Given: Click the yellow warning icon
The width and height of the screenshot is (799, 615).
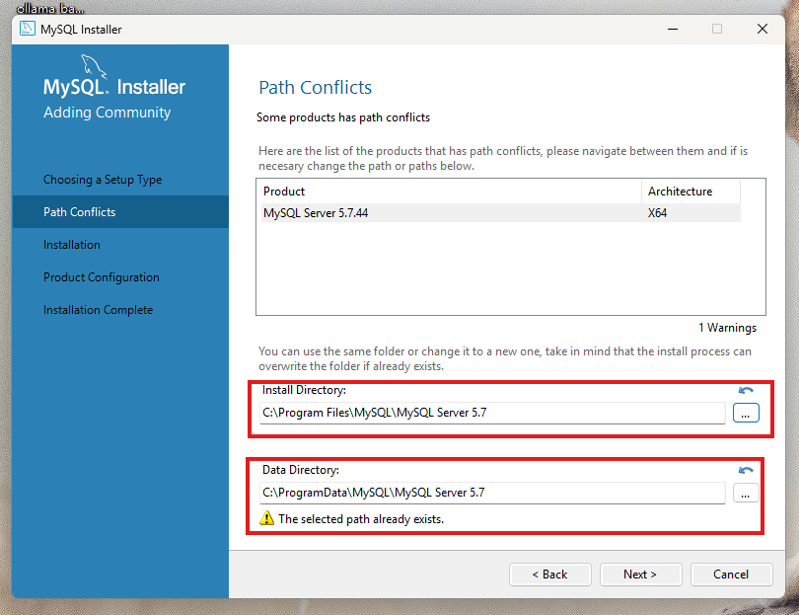Looking at the screenshot, I should [266, 518].
